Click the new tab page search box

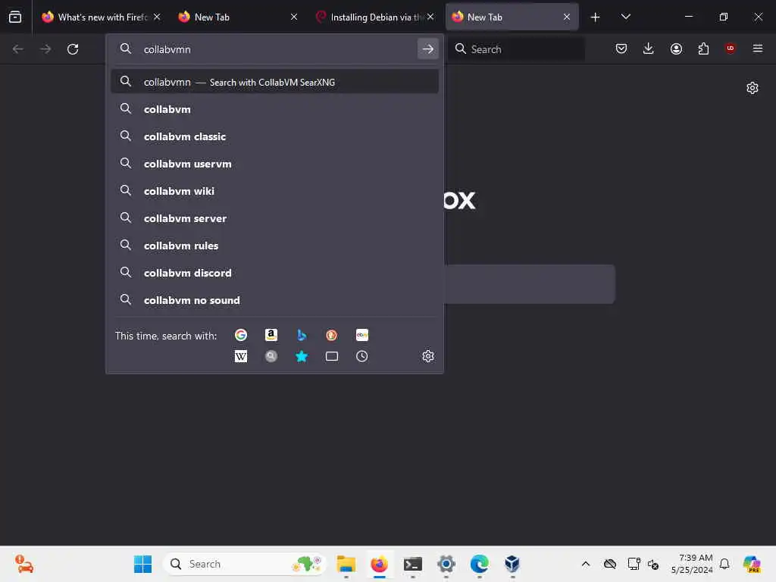coord(530,284)
